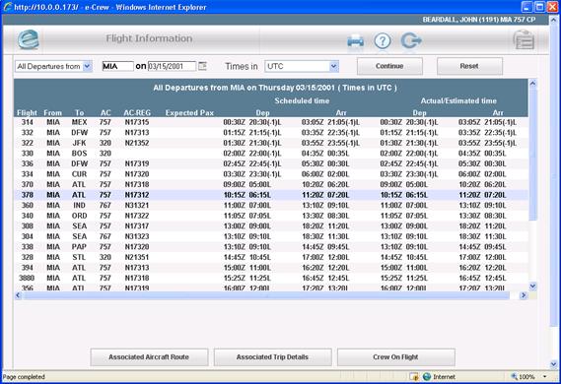The image size is (561, 384).
Task: Click the Internet zone globe icon
Action: click(427, 376)
